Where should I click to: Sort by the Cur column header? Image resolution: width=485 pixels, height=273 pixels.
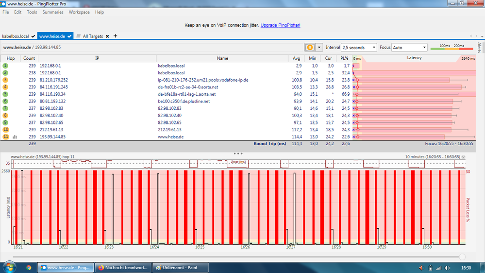[x=329, y=58]
